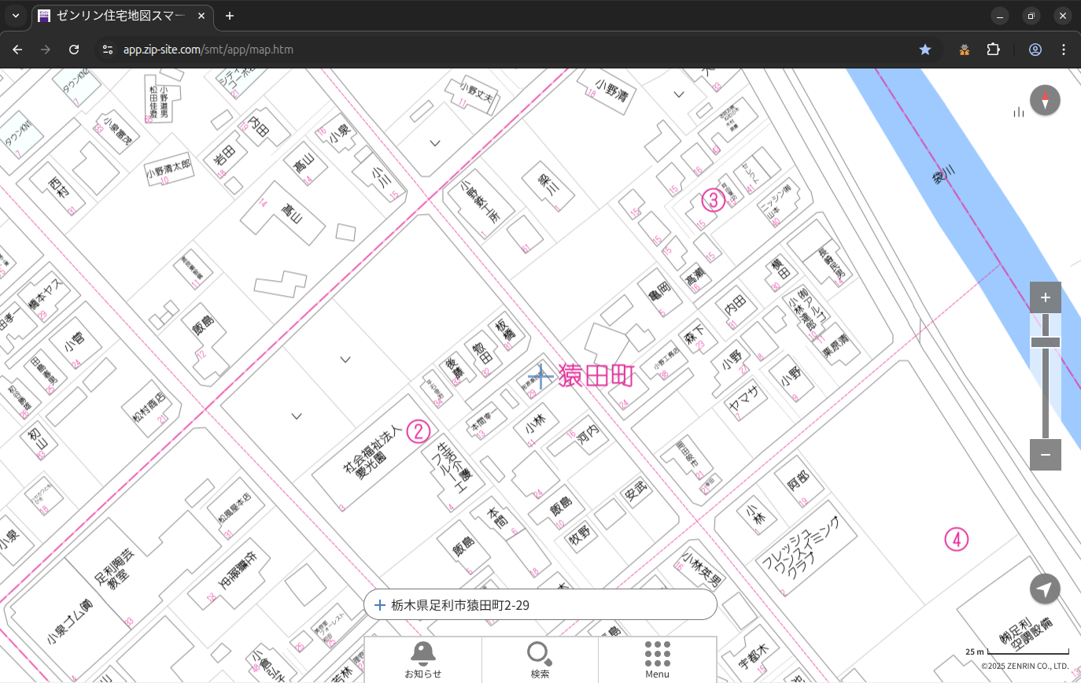Click the compass north indicator

[1045, 101]
